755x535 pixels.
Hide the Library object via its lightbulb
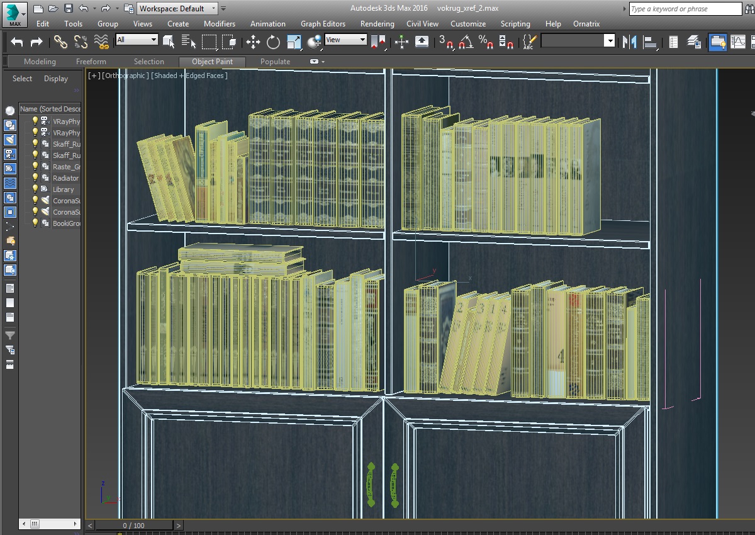[x=35, y=189]
